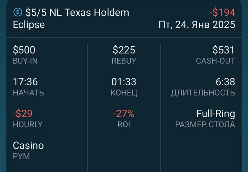Tap the 17:36 start time
The image size is (248, 172).
click(25, 82)
